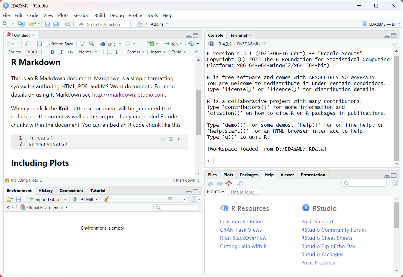The height and width of the screenshot is (277, 403).
Task: Switch to the Packages tab
Action: point(248,175)
